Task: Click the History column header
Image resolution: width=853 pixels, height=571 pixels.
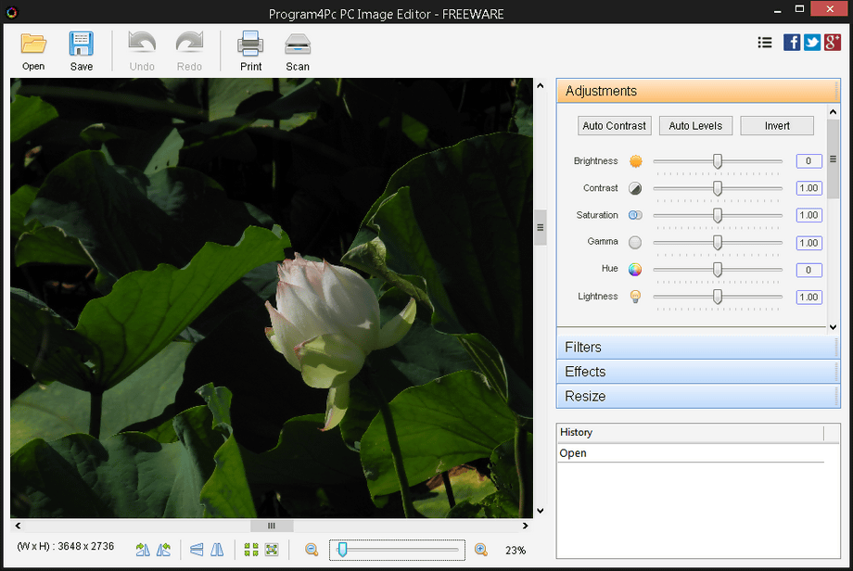Action: coord(691,433)
